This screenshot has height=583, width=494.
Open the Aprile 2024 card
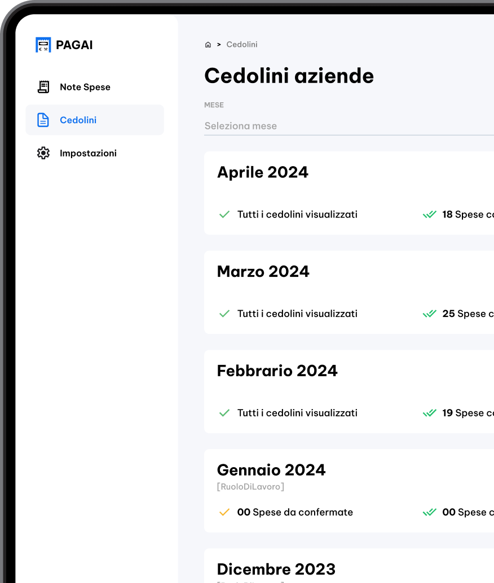tap(349, 193)
